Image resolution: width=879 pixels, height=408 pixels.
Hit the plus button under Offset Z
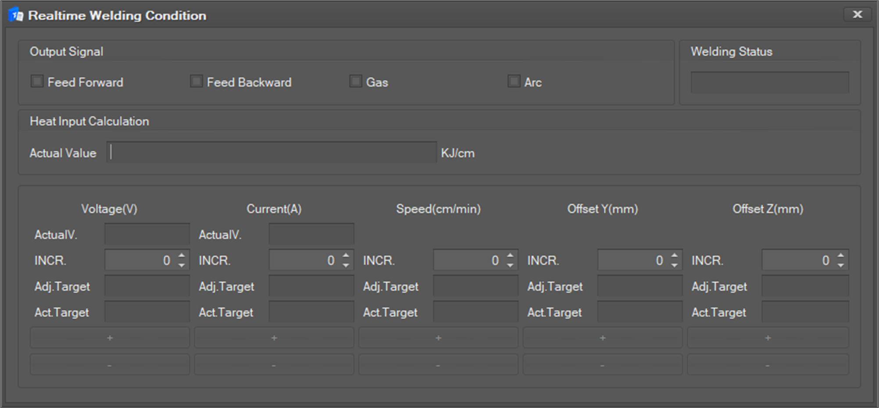coord(768,338)
